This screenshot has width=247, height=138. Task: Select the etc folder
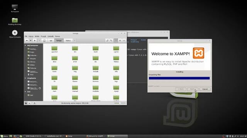tap(96, 59)
